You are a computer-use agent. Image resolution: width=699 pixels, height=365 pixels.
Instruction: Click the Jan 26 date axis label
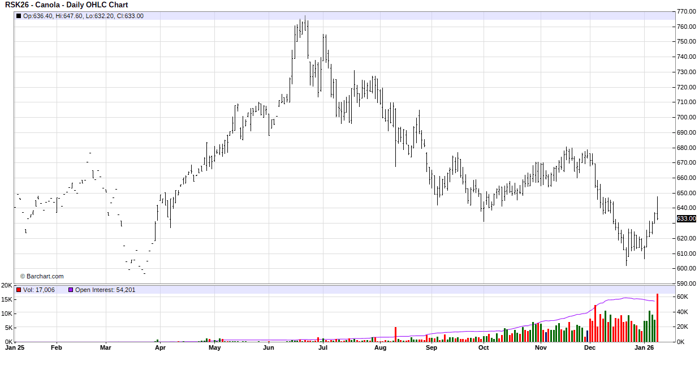click(645, 348)
